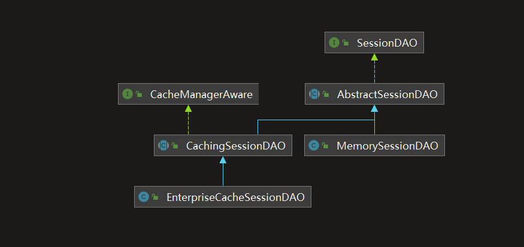Click the public lock icon beside EnterpriseCacheSessionDAO
This screenshot has width=524, height=247.
tap(155, 197)
